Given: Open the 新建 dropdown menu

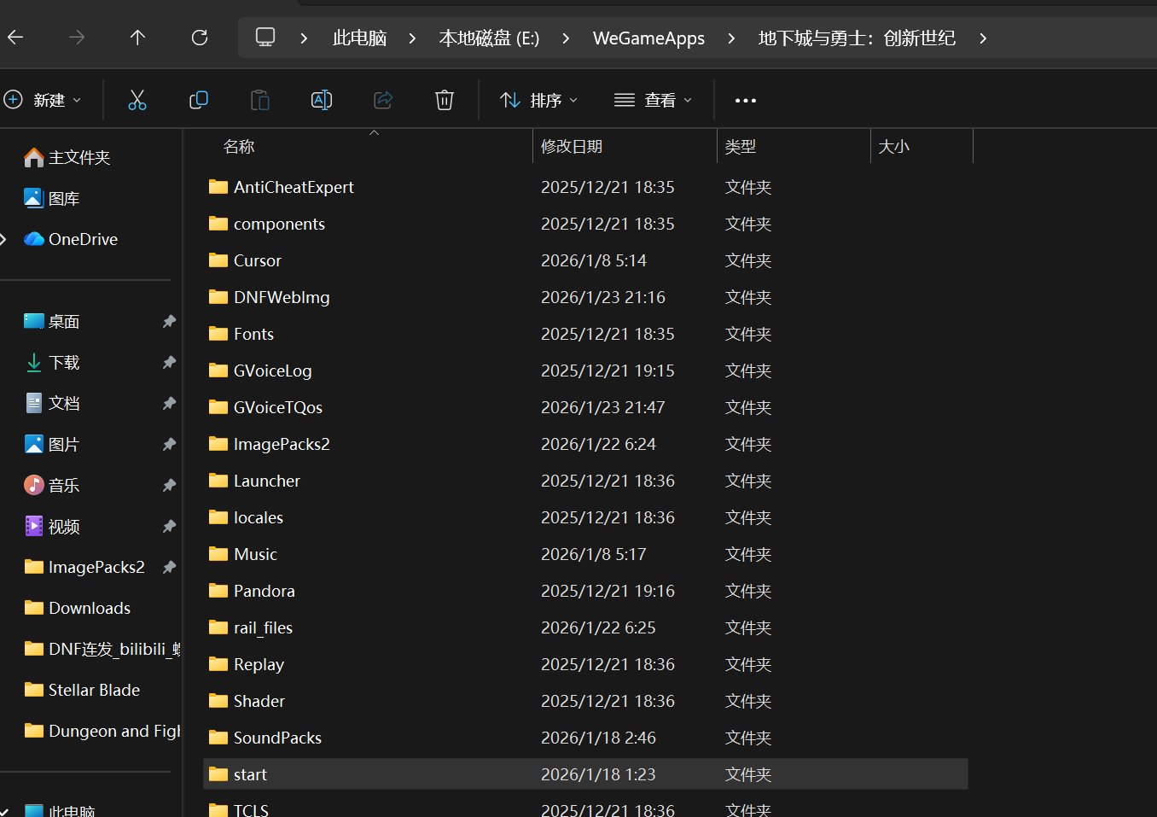Looking at the screenshot, I should pos(43,100).
